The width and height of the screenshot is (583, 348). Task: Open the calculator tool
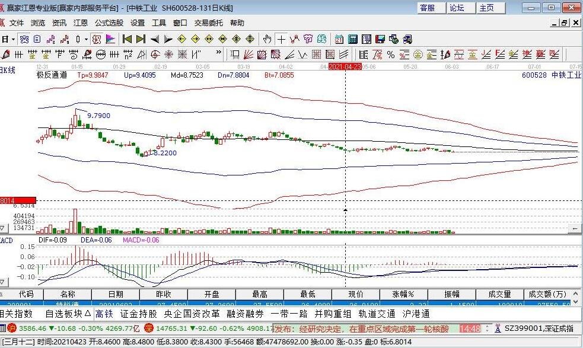[352, 39]
